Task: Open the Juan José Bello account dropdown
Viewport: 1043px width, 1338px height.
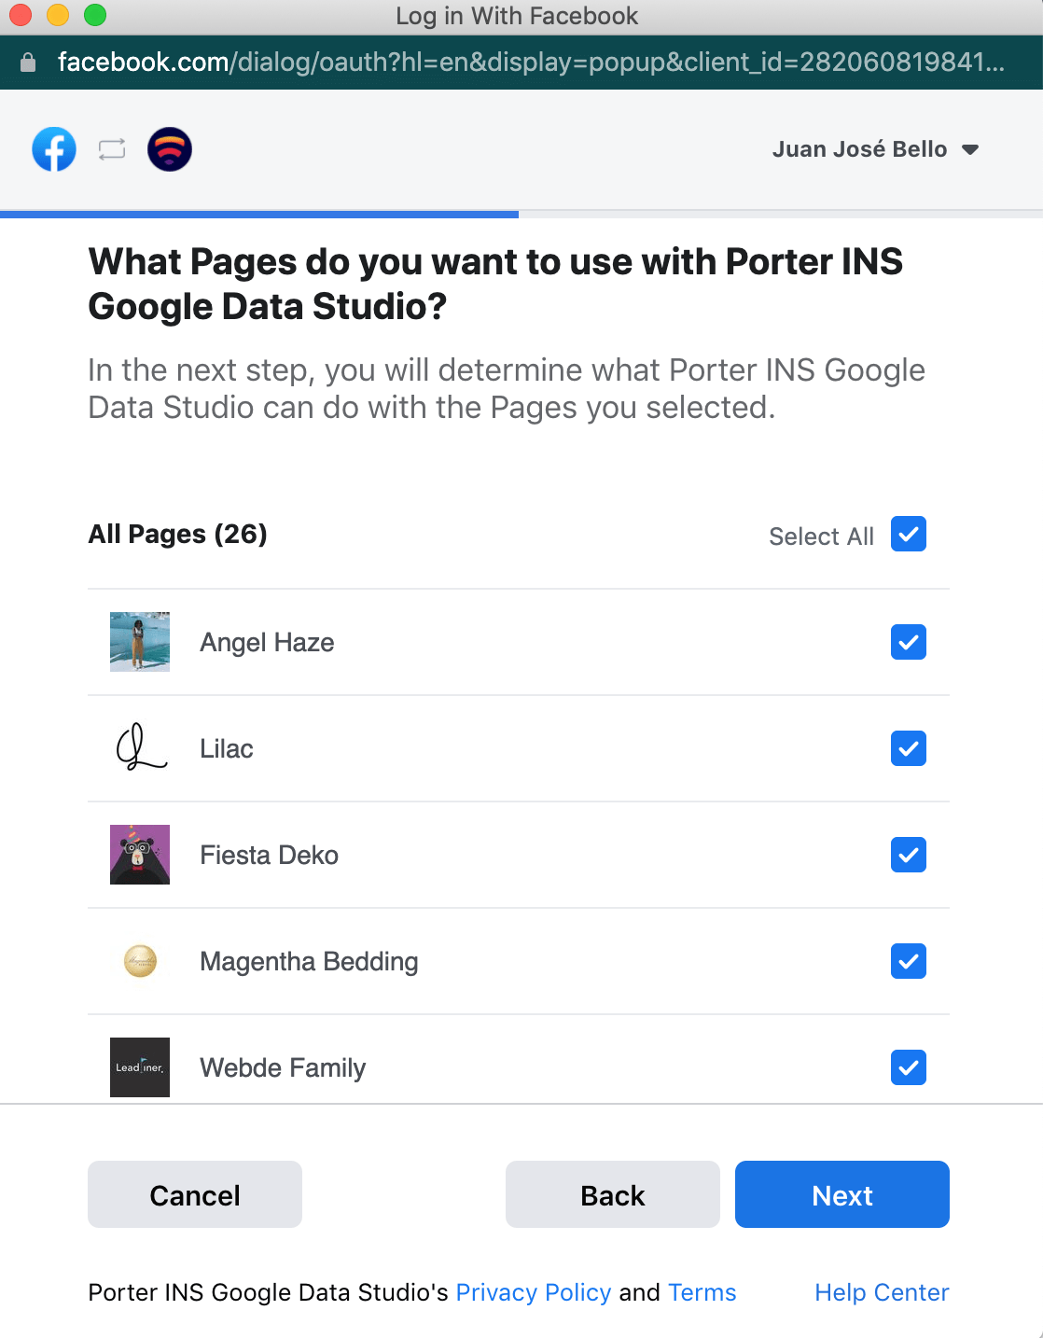Action: [x=875, y=149]
